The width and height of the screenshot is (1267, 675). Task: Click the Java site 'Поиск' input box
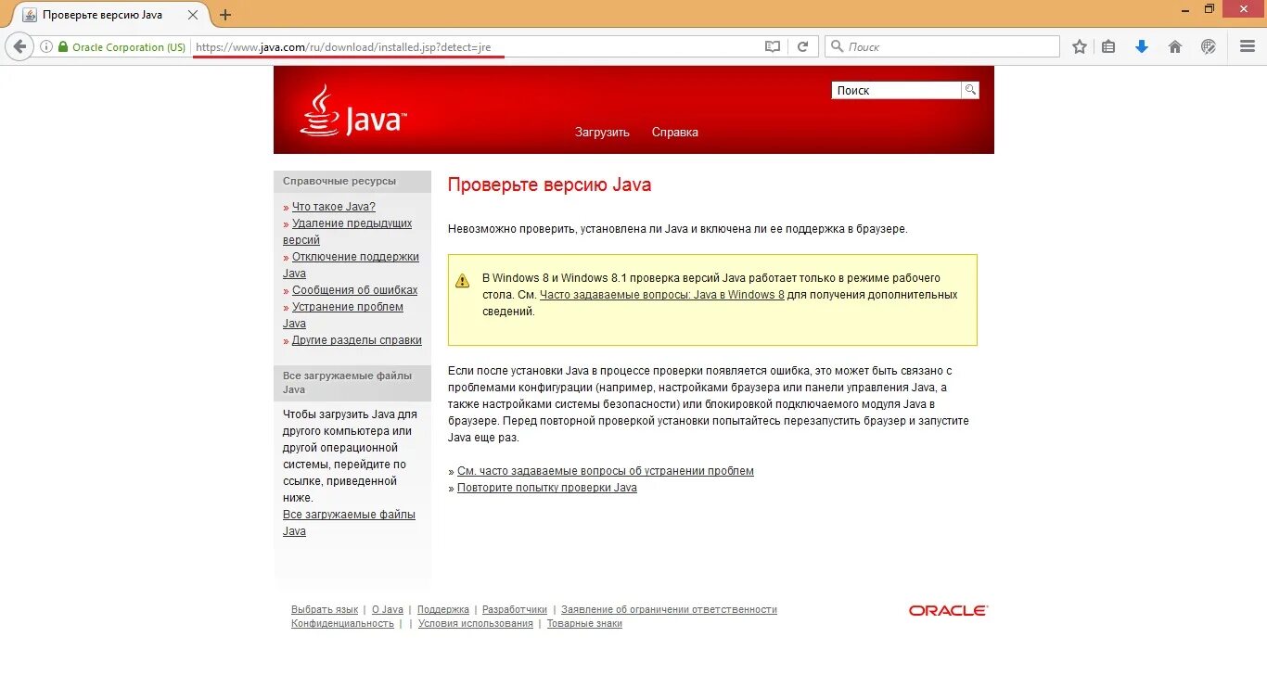[x=896, y=90]
